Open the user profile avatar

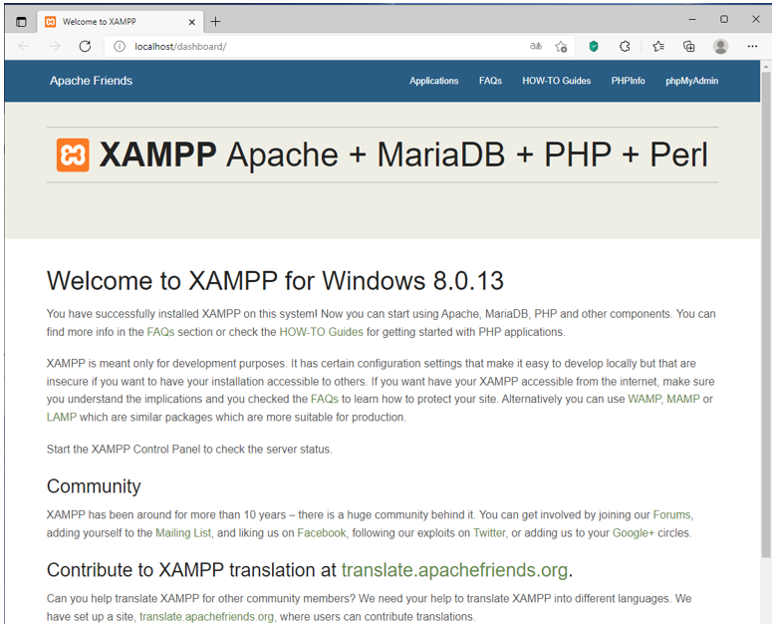(720, 47)
